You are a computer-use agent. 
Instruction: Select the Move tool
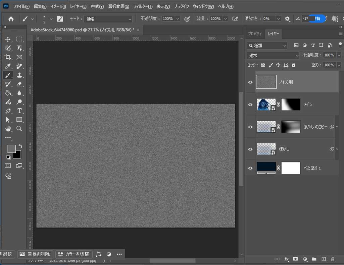8,39
